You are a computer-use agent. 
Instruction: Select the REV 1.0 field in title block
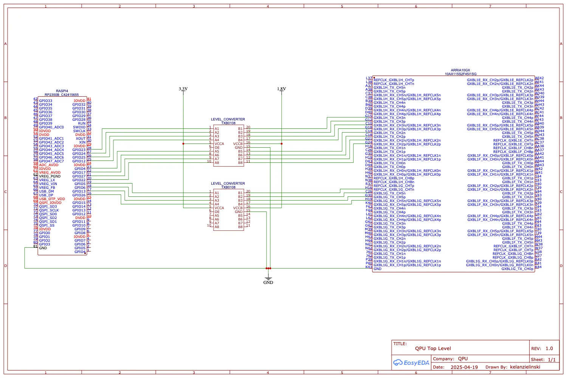(542, 348)
